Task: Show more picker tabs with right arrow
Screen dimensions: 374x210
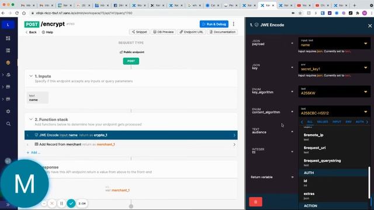Action: click(x=367, y=122)
